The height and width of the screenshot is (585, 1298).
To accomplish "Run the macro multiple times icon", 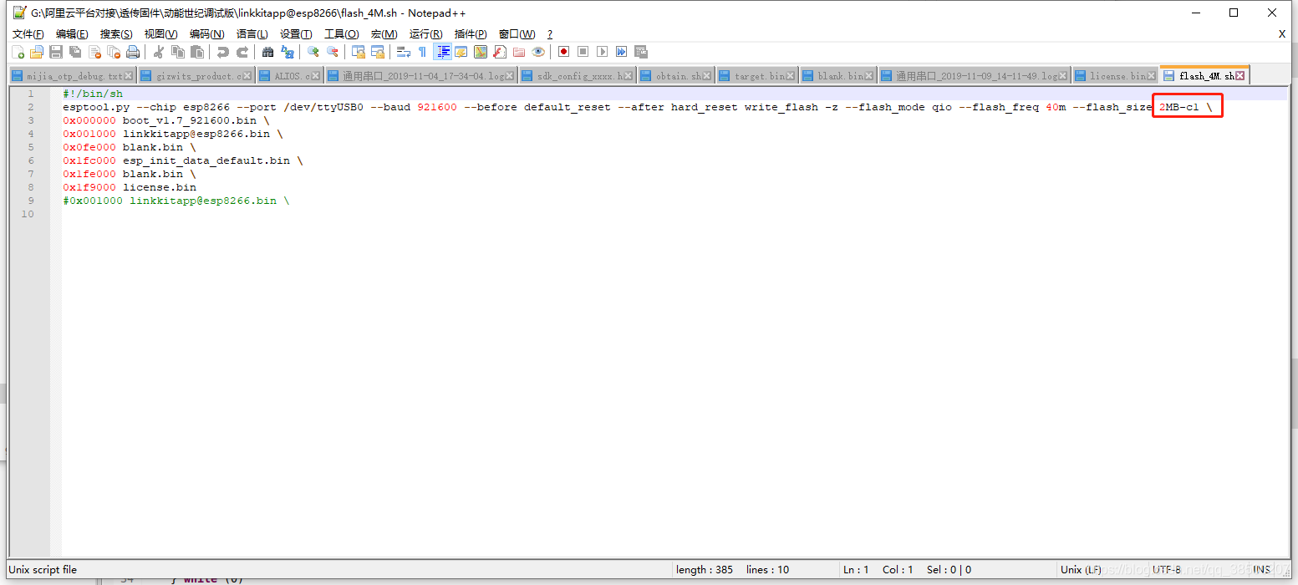I will coord(621,52).
